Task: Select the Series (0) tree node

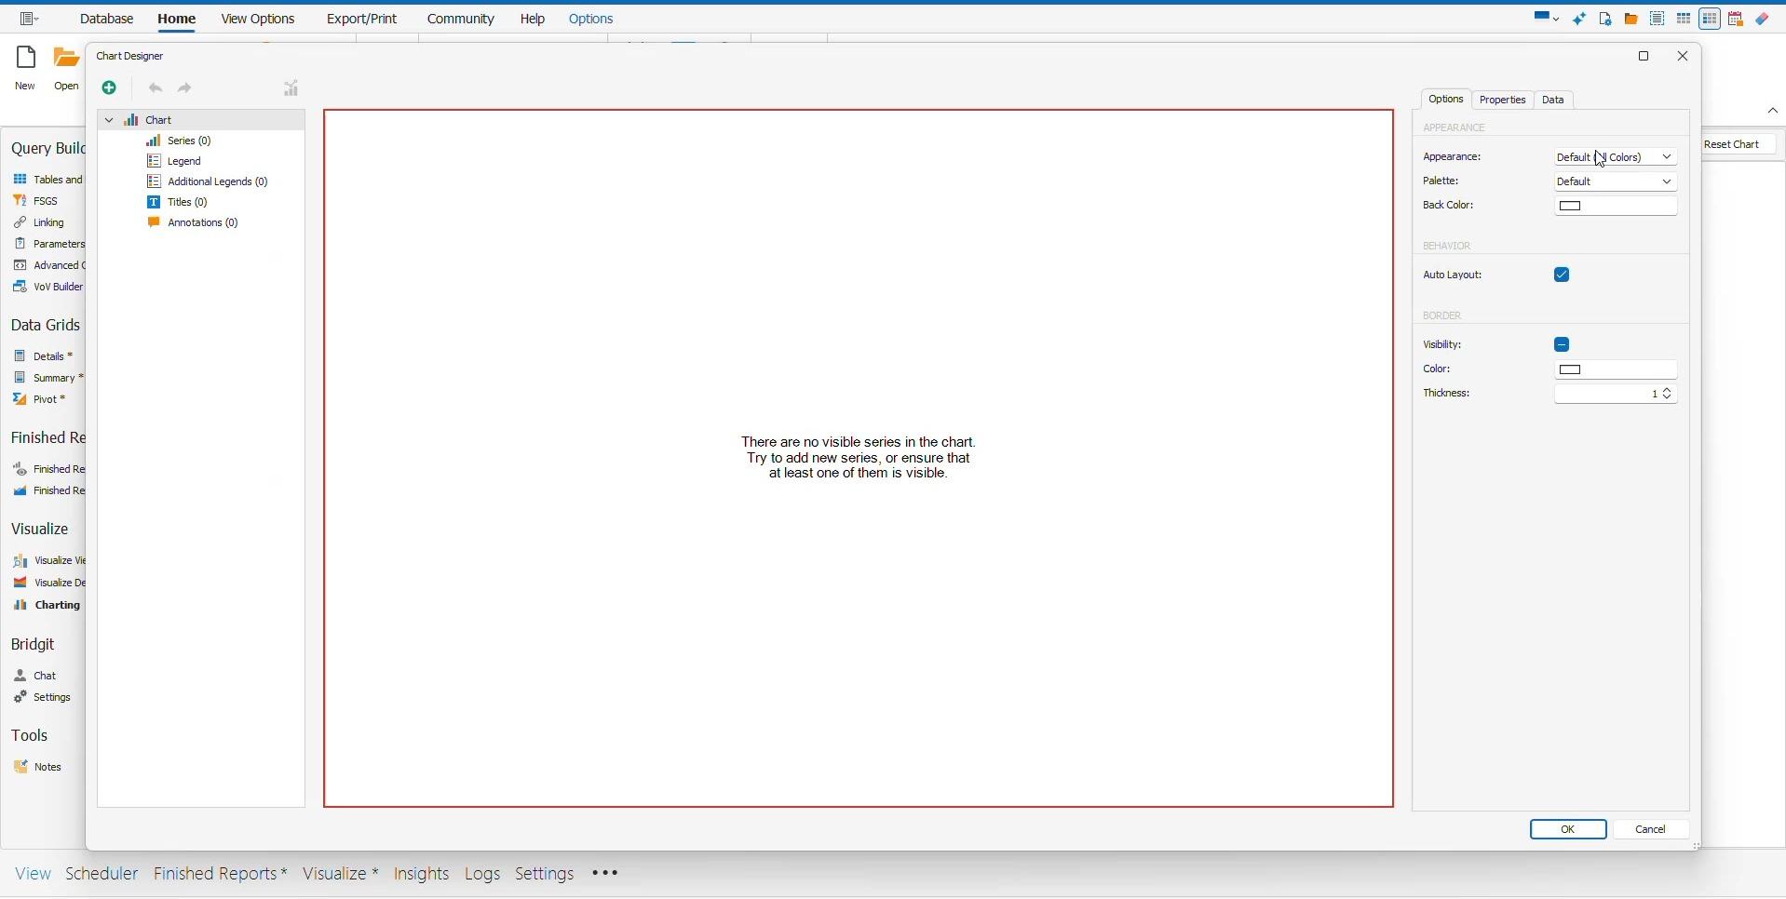Action: (180, 141)
